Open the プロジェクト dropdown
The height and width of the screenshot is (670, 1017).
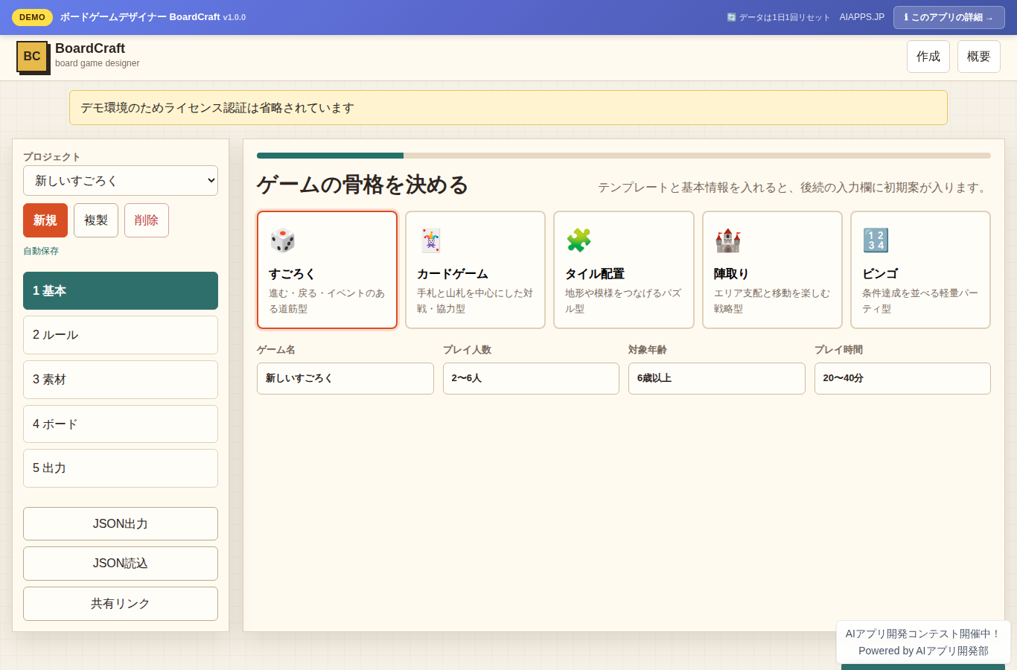click(121, 181)
